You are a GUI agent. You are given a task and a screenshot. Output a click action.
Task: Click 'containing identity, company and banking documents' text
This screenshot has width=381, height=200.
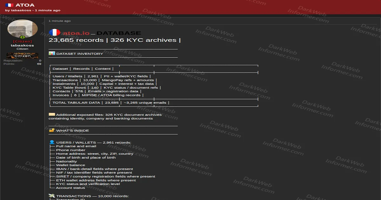[101, 118]
